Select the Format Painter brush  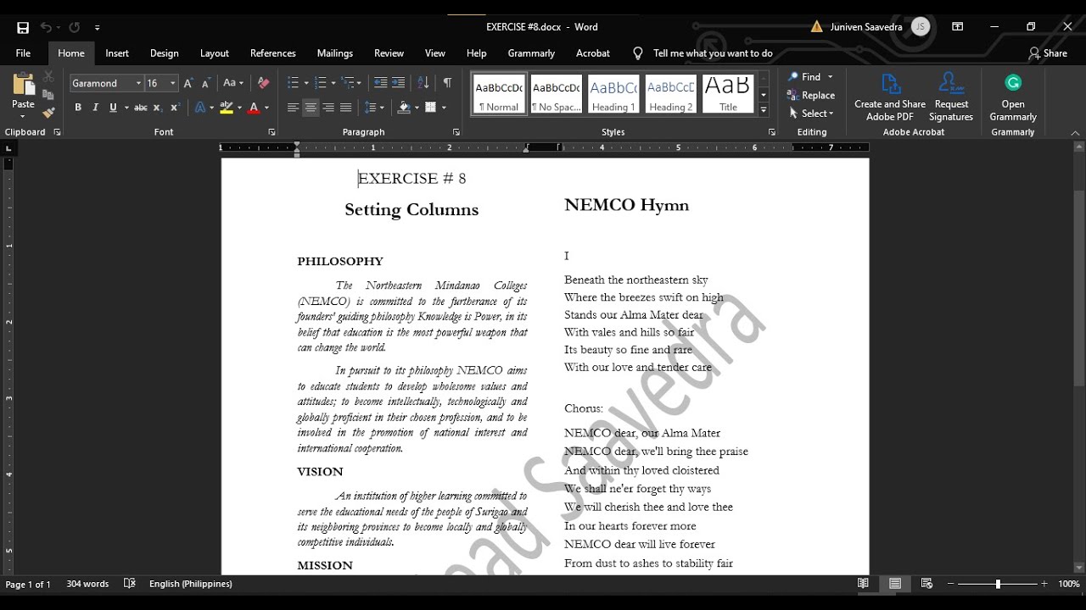click(x=48, y=113)
